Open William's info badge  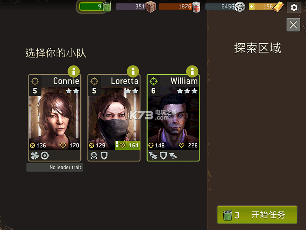pos(192,71)
